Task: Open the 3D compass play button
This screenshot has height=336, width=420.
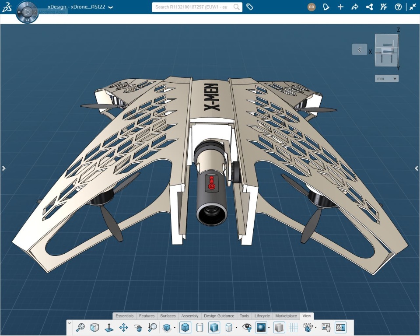Action: pos(27,12)
